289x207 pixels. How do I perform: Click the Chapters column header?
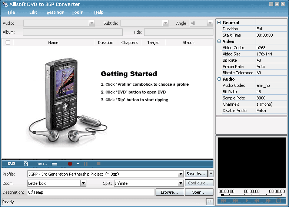click(x=129, y=43)
